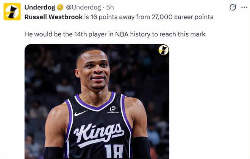Screen dimensions: 250x159
Task: Click the Nike swoosh on the jersey
Action: click(81, 113)
